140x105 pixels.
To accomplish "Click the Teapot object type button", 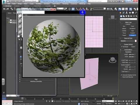I will (x=124, y=35).
